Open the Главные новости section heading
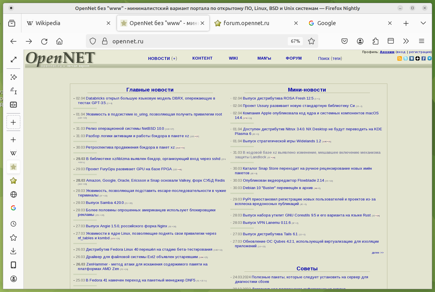The width and height of the screenshot is (435, 292). [x=150, y=90]
